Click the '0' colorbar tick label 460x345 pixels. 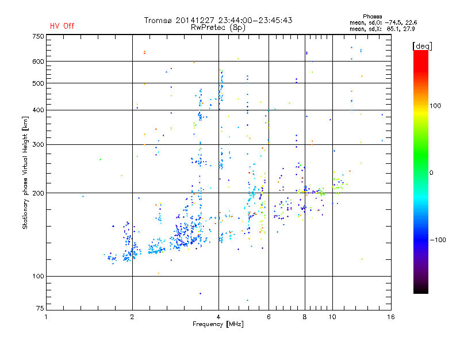point(431,173)
